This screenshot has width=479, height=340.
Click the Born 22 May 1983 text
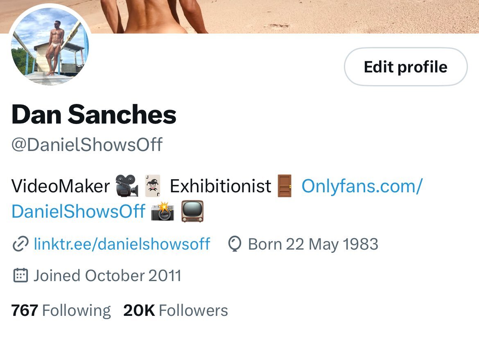313,244
